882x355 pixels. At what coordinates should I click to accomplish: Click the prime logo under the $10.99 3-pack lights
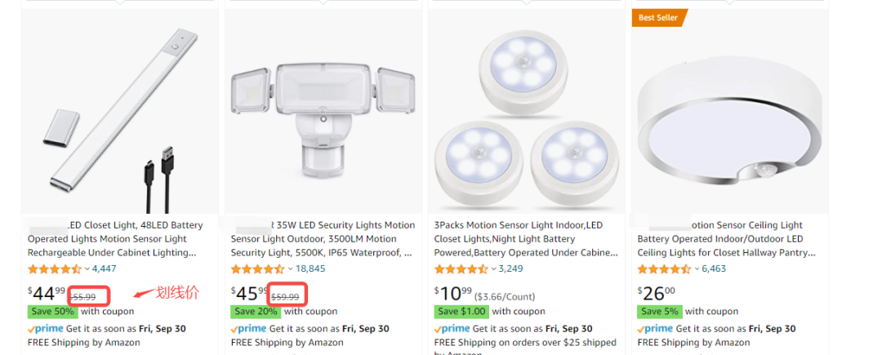tap(452, 329)
